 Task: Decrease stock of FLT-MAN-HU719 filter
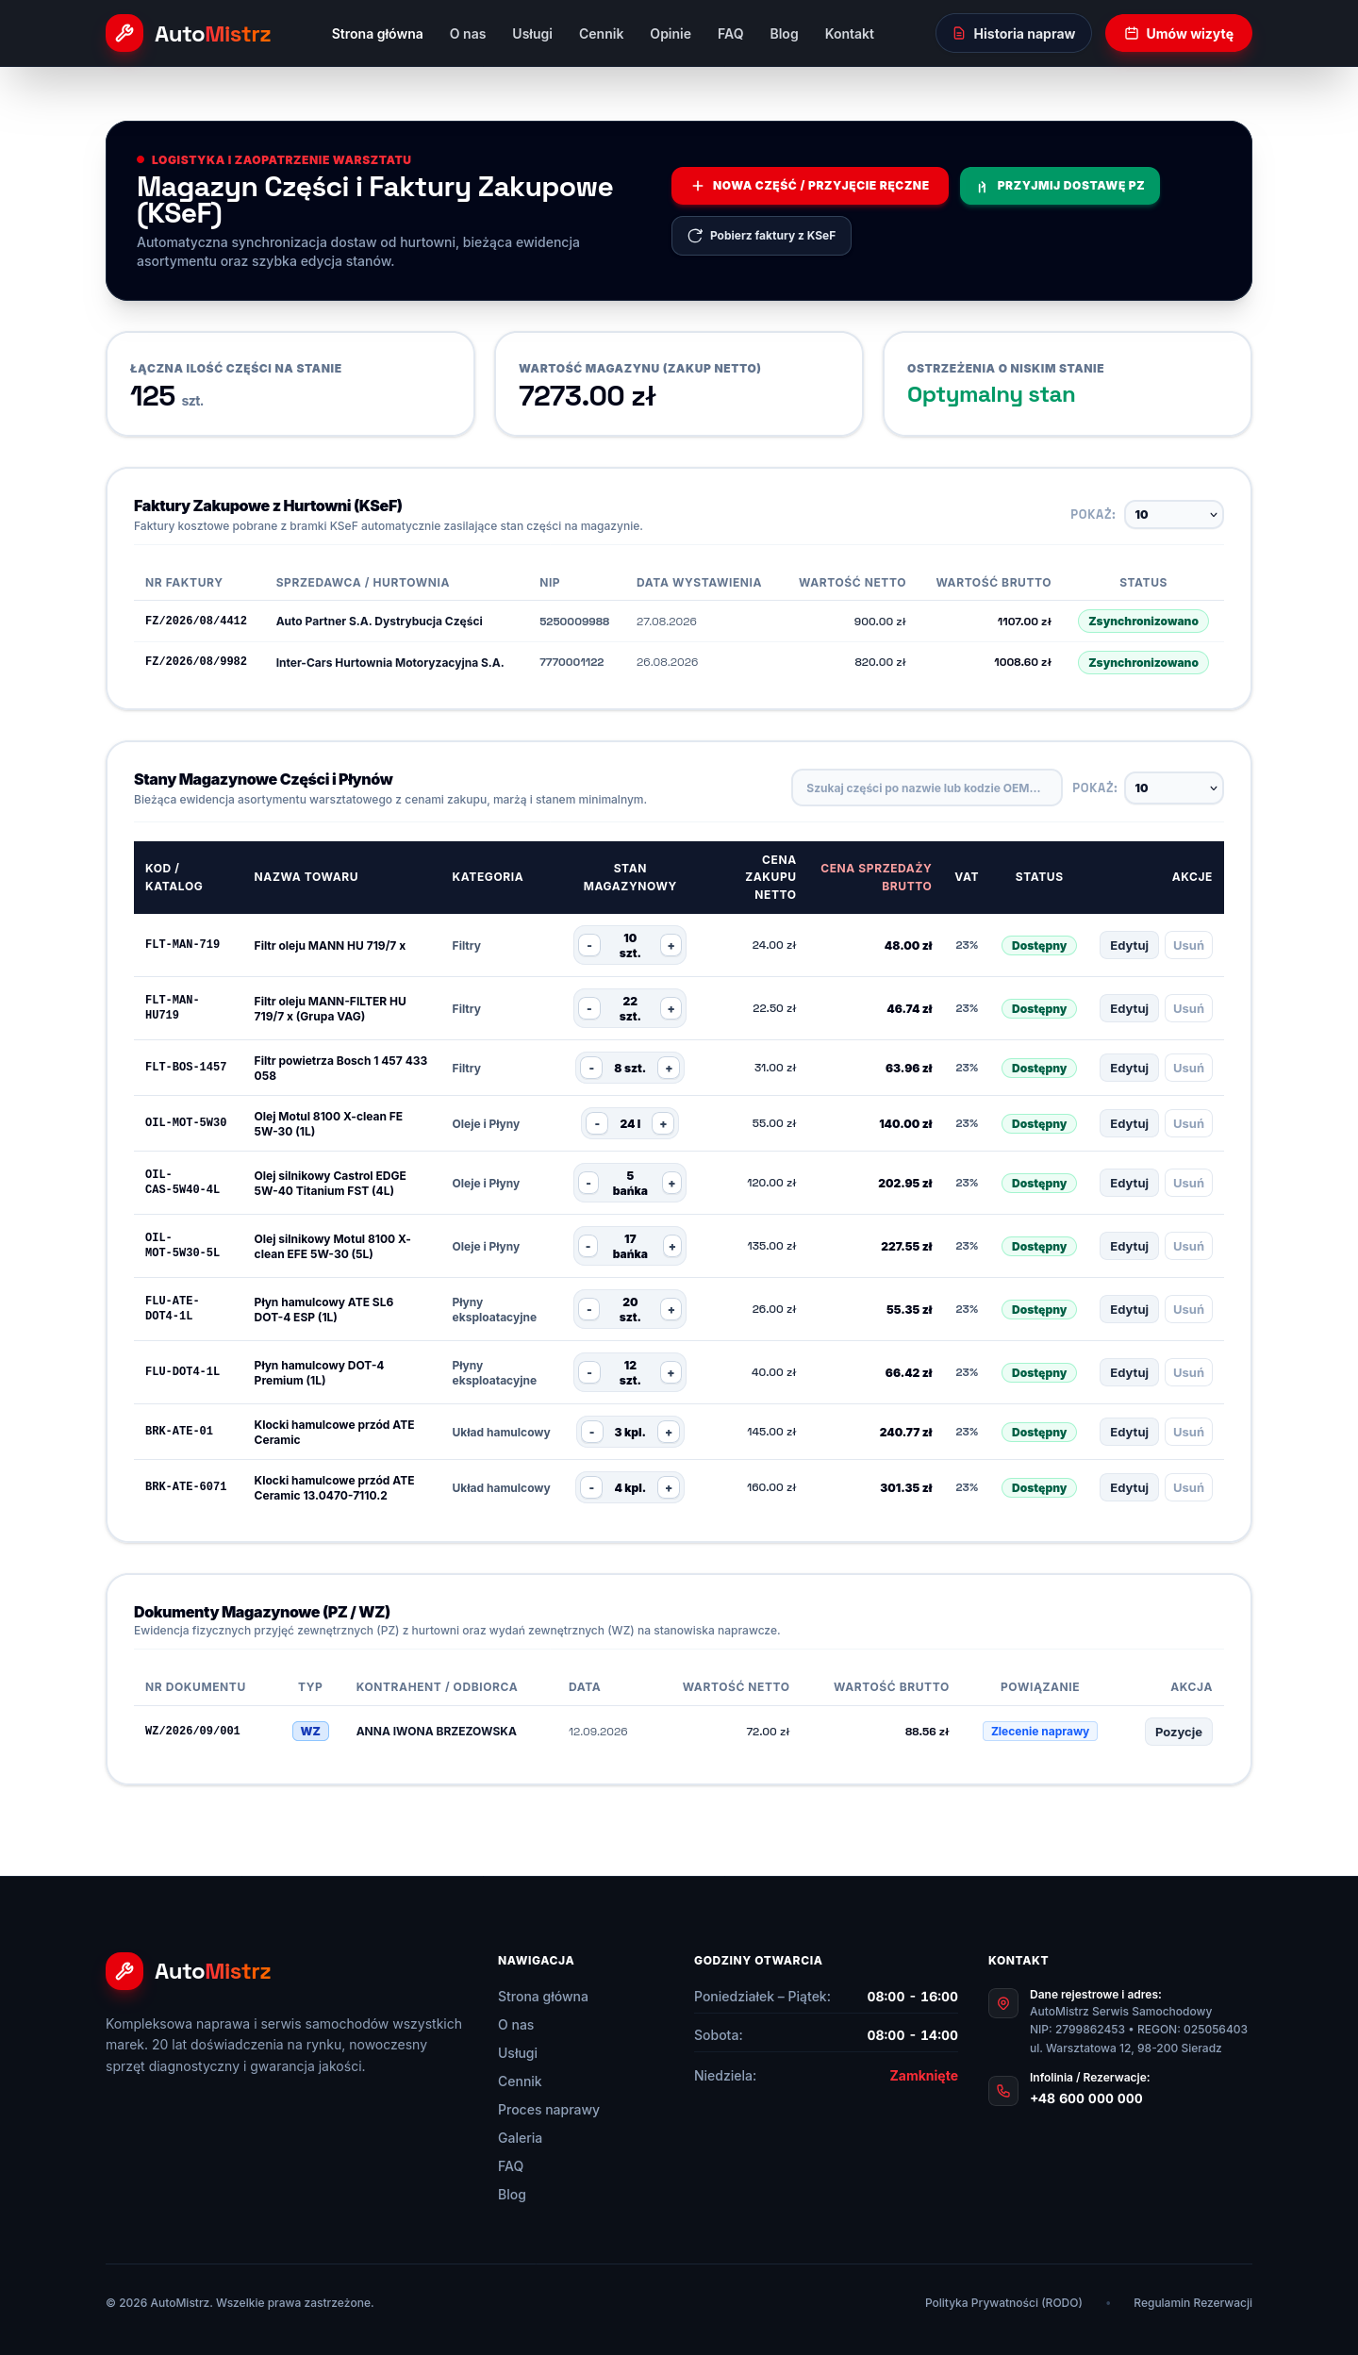tap(589, 1009)
